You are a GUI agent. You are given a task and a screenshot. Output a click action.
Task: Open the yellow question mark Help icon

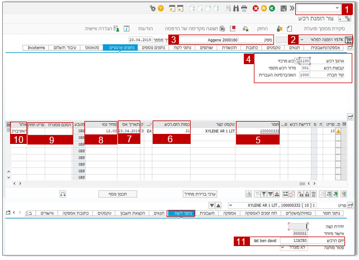tap(161, 8)
